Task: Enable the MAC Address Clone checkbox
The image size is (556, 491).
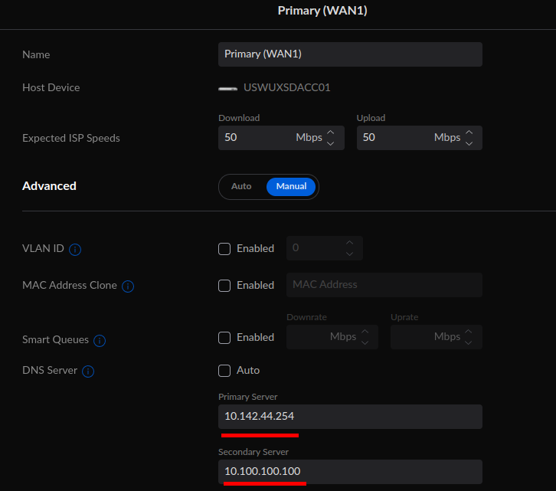Action: point(224,286)
